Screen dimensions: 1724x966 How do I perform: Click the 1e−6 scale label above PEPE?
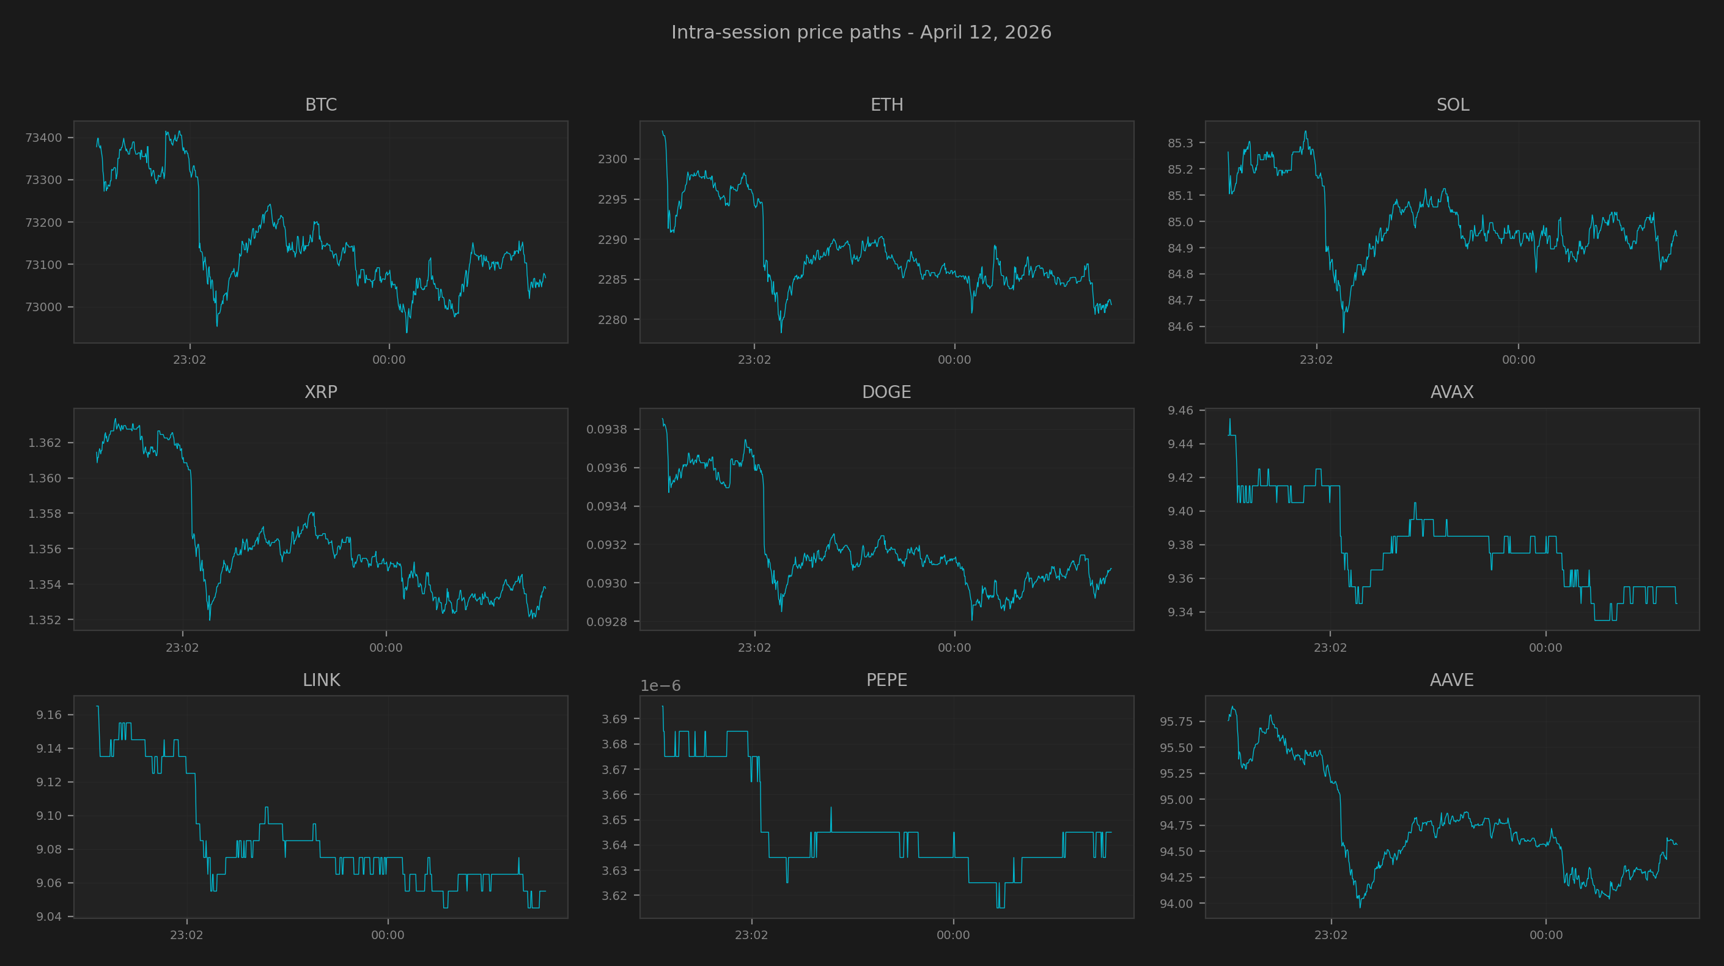pyautogui.click(x=660, y=686)
